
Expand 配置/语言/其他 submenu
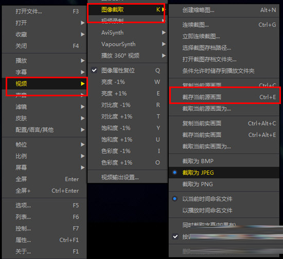click(x=44, y=130)
